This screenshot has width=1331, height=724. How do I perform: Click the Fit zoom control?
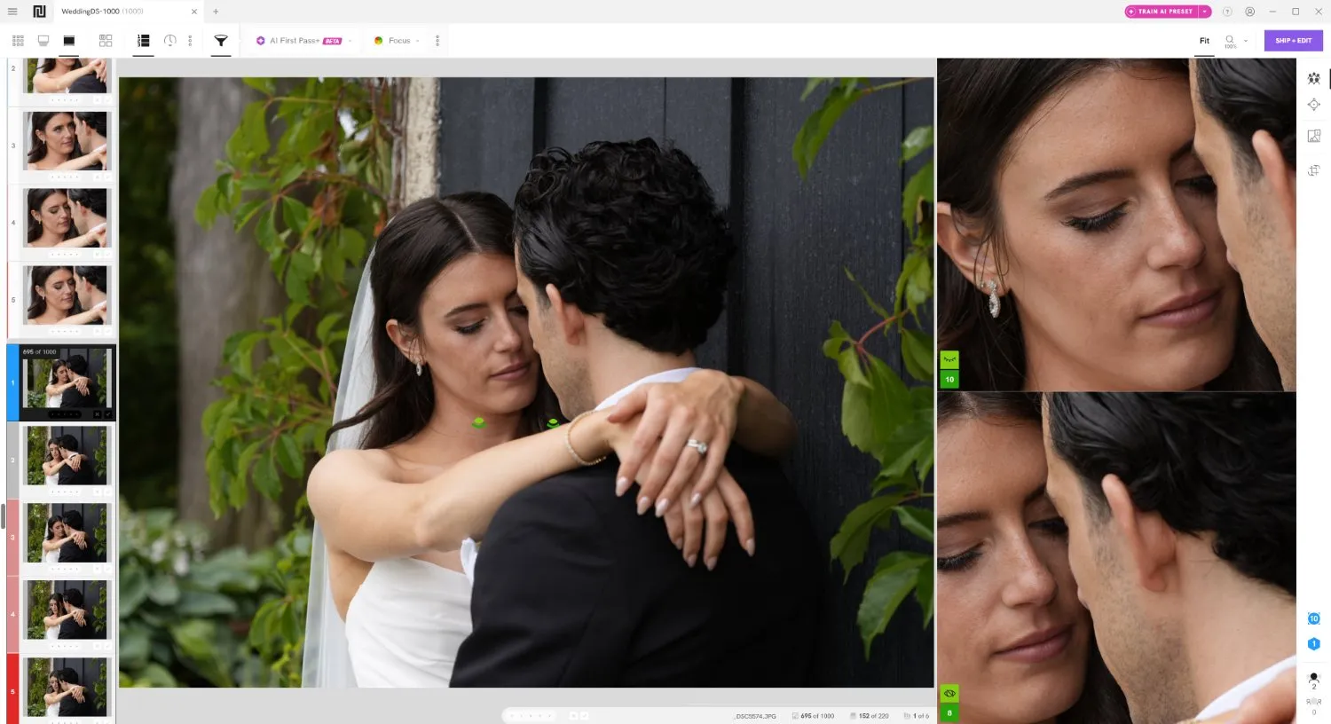1203,40
